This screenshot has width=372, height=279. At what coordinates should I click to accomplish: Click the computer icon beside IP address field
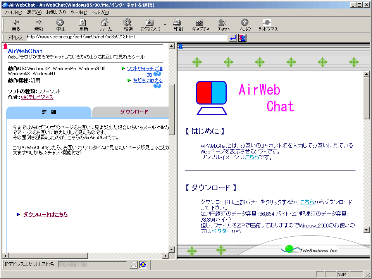134,264
